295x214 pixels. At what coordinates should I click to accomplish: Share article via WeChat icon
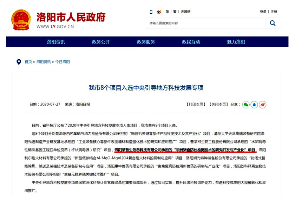click(246, 105)
